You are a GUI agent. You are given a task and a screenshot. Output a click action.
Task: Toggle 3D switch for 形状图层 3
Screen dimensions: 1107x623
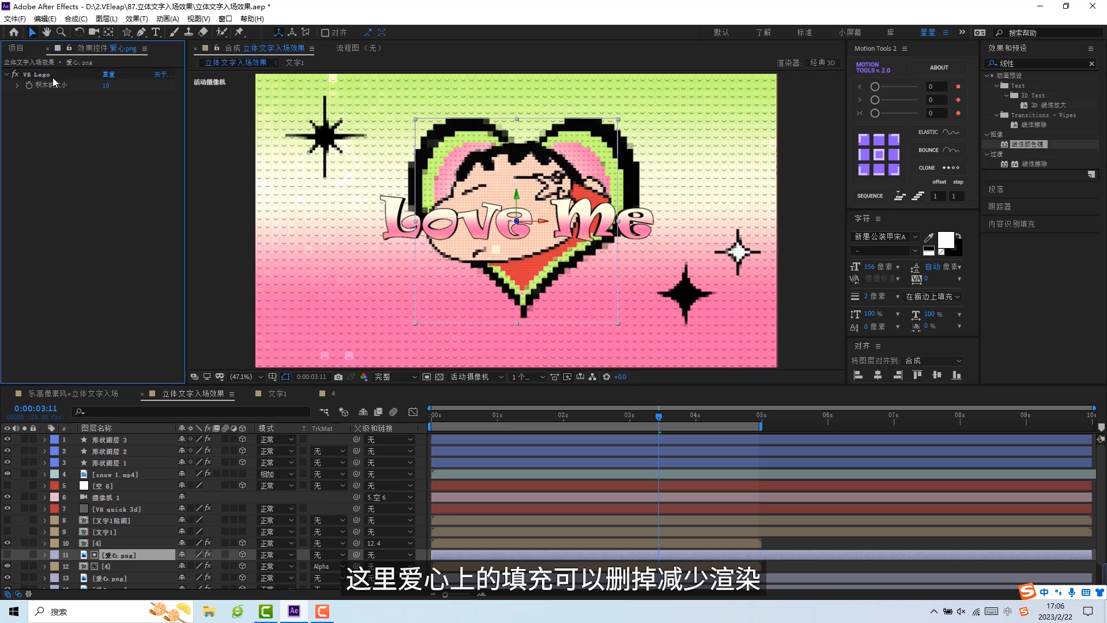243,440
